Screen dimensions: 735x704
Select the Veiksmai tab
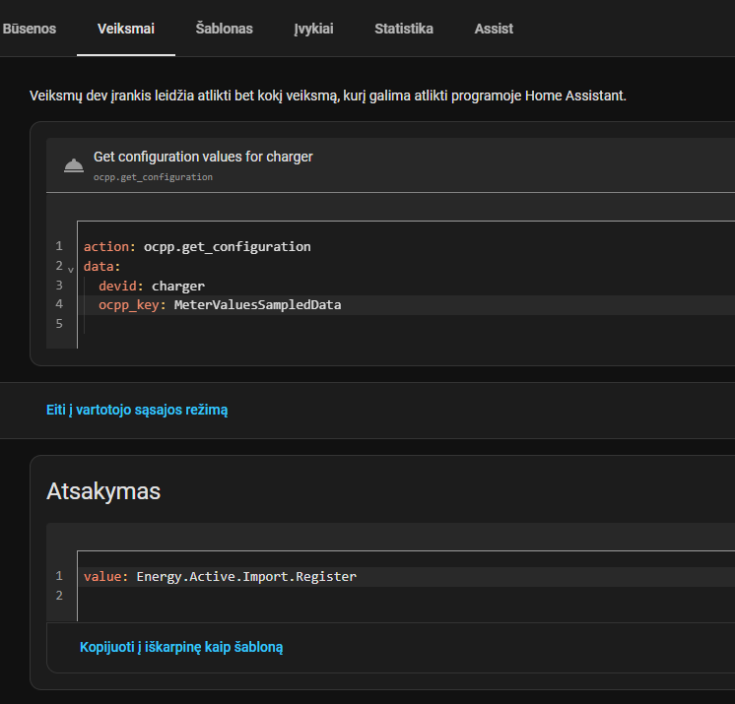pos(126,29)
